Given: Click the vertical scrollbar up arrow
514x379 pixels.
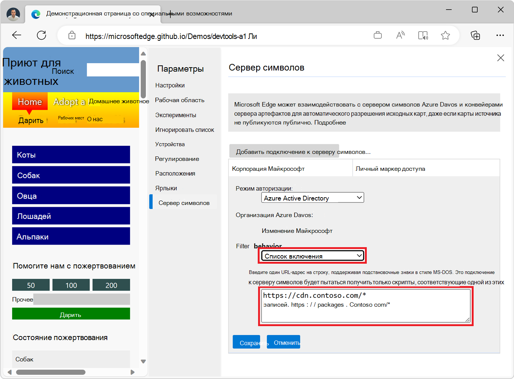Looking at the screenshot, I should coord(143,54).
